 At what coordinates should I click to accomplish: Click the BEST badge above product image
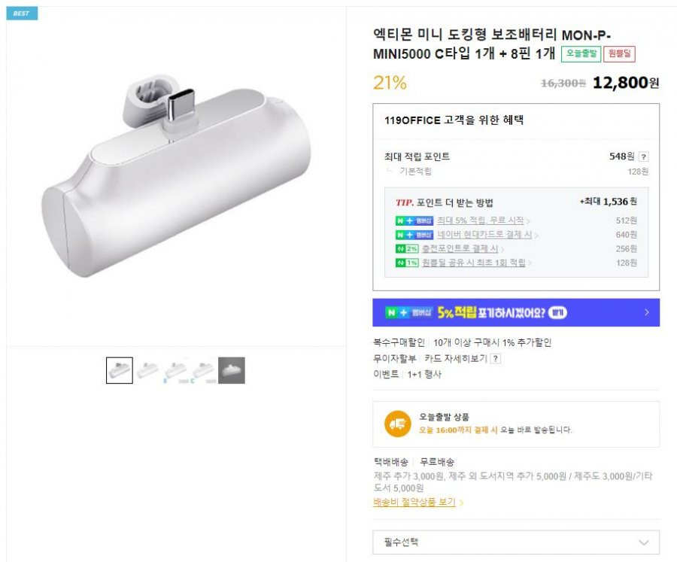(22, 14)
